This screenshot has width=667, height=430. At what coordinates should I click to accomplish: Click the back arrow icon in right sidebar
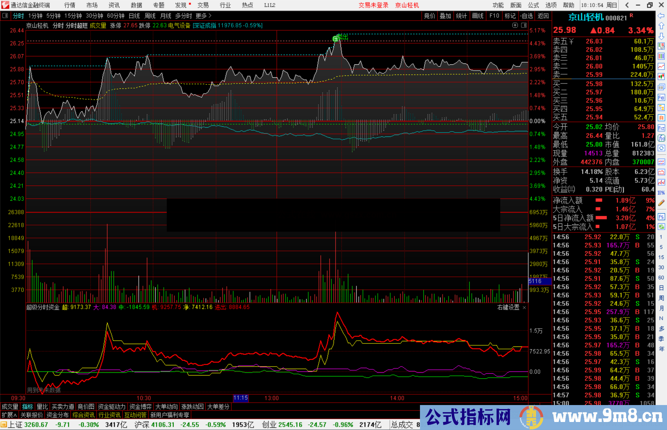(661, 16)
